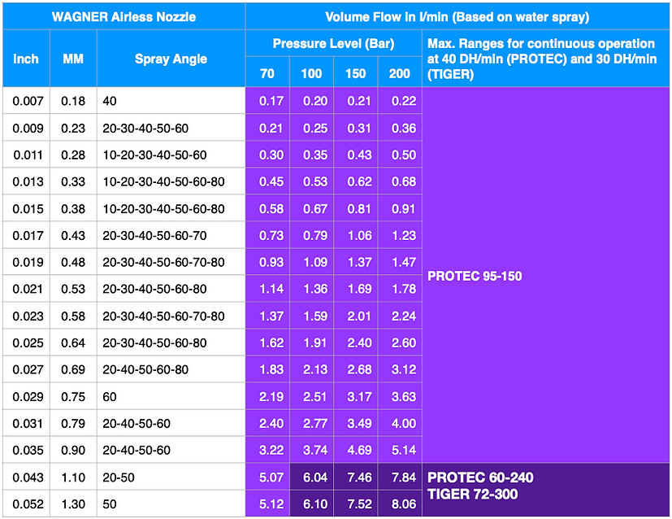
Task: Click the 0.031 inch cell
Action: [x=26, y=423]
